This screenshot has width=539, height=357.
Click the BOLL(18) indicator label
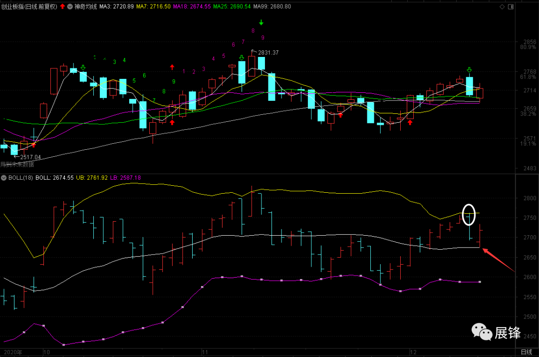pos(20,178)
